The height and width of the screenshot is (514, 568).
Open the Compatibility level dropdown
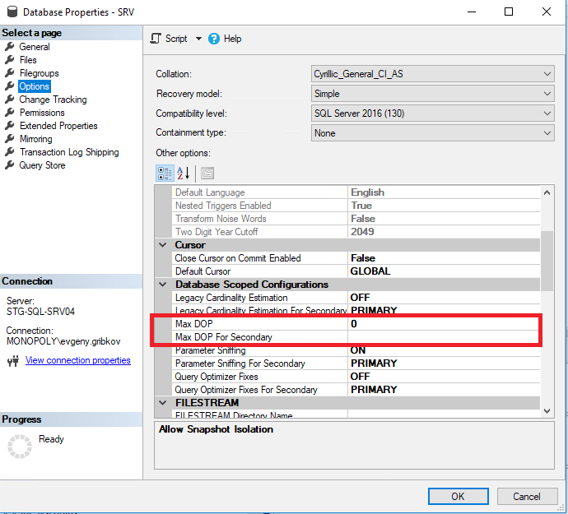click(432, 113)
